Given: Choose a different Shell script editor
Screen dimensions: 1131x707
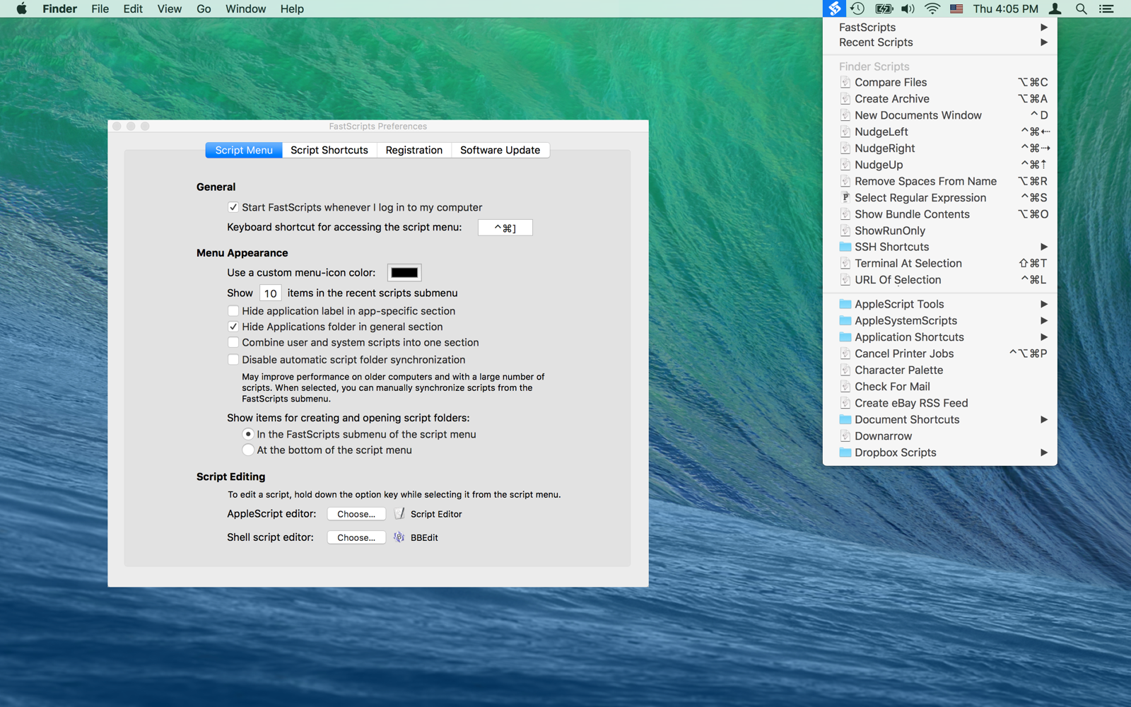Looking at the screenshot, I should pos(356,537).
